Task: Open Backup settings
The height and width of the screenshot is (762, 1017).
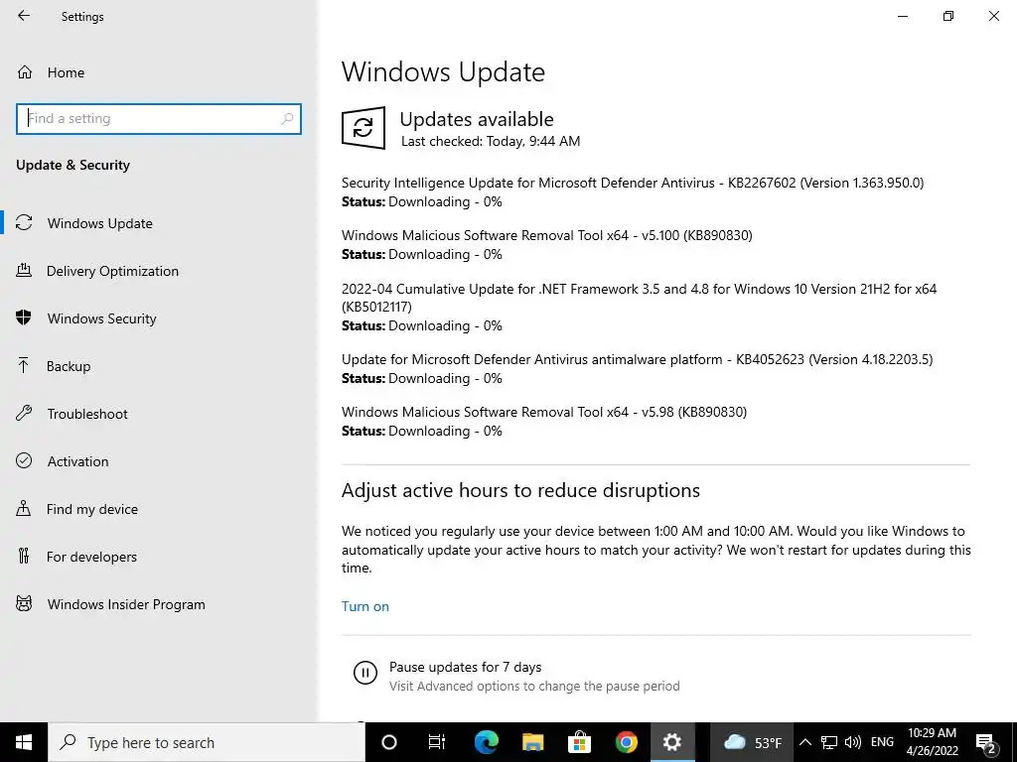Action: (69, 366)
